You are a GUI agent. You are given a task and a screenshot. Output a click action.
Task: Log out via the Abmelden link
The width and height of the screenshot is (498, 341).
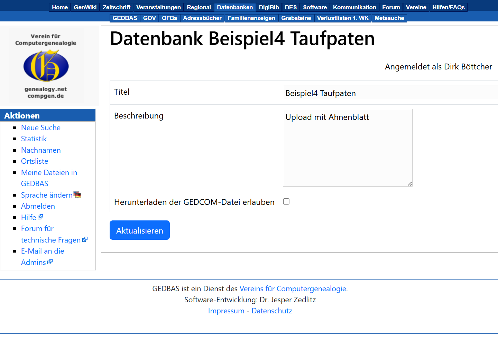click(38, 206)
